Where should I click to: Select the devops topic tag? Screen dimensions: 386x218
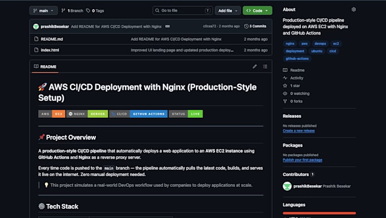coord(320,44)
